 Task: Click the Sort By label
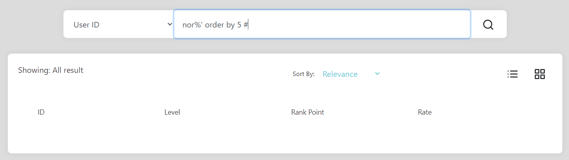pos(303,74)
